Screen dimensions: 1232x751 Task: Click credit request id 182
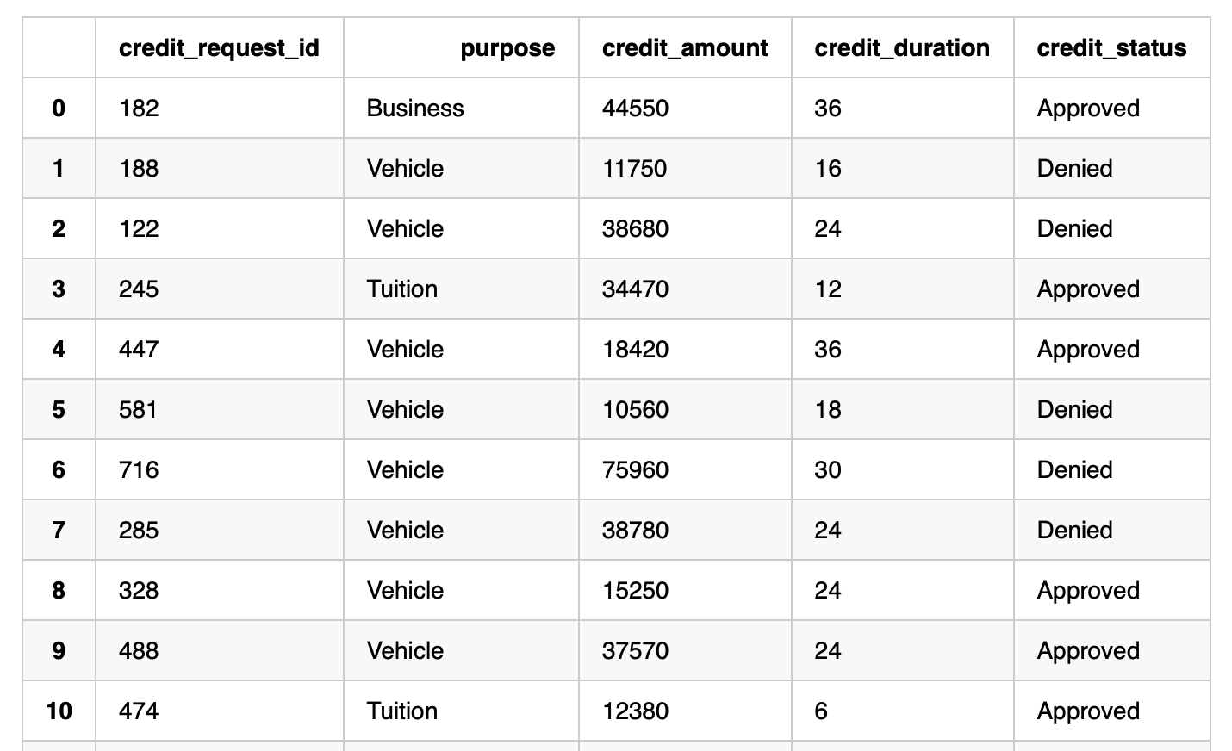[139, 109]
